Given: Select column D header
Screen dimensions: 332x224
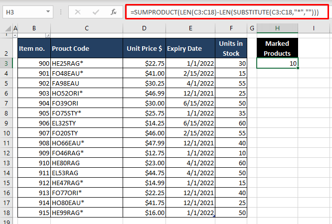Looking at the screenshot, I should click(x=145, y=28).
